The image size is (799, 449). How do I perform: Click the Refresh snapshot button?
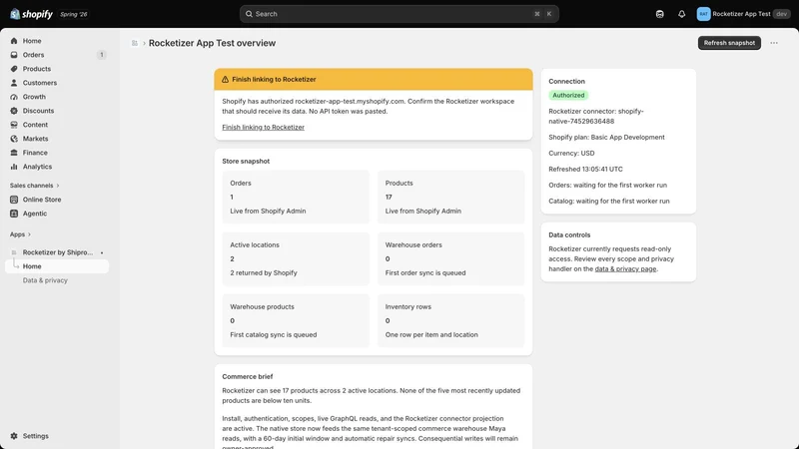pyautogui.click(x=729, y=43)
